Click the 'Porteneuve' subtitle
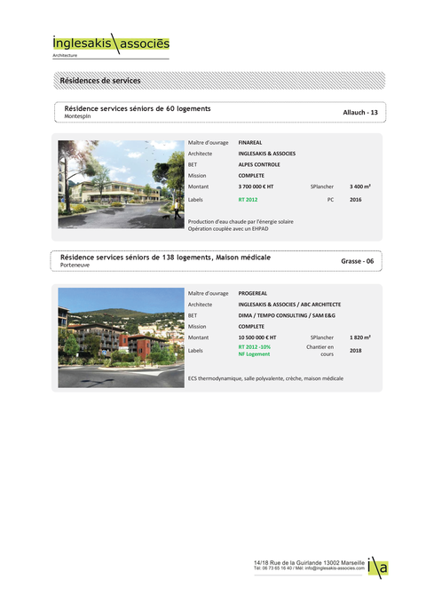 pos(75,265)
